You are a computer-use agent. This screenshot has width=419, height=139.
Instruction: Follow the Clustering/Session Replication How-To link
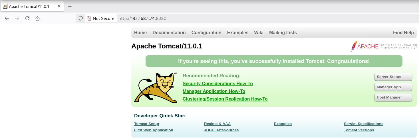point(225,99)
